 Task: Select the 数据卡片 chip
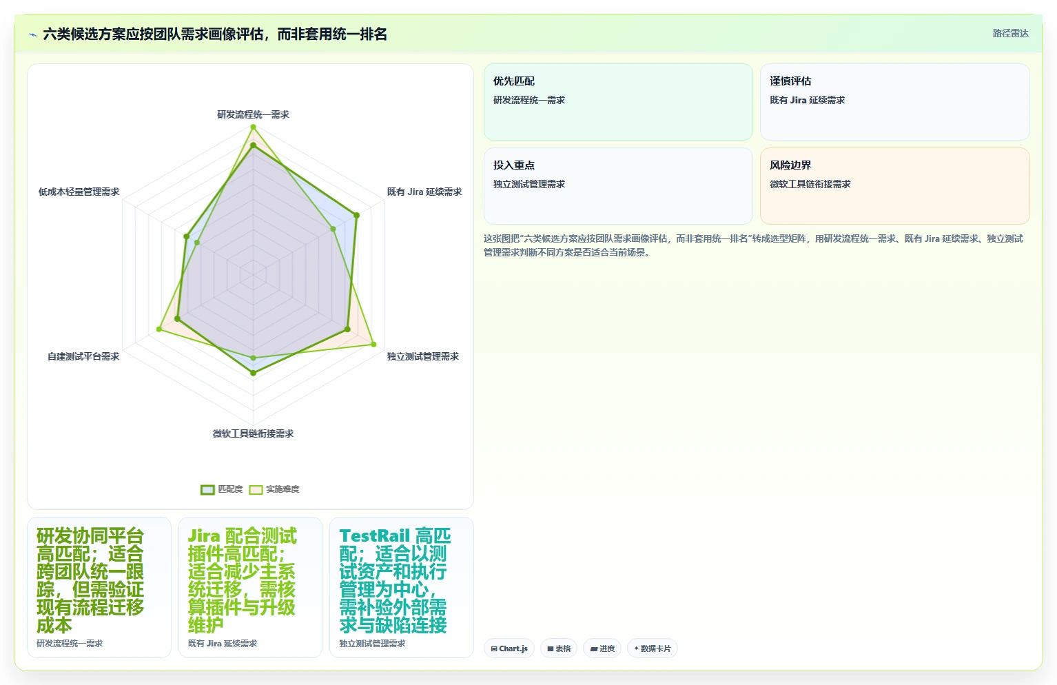point(652,648)
